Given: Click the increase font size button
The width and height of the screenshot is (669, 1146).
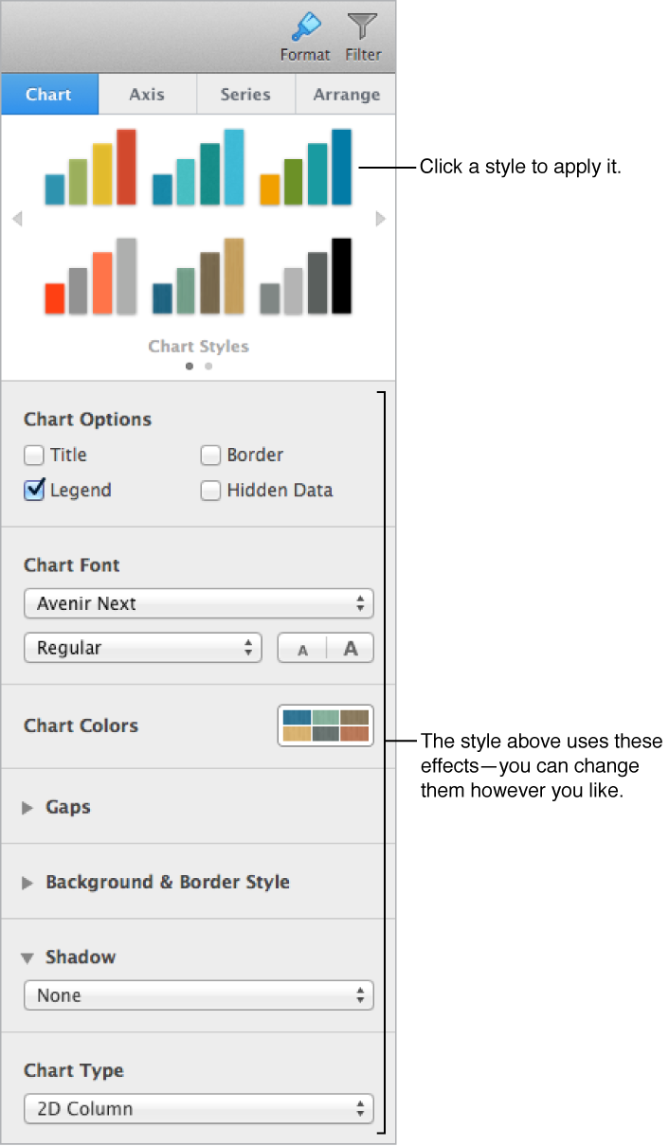Looking at the screenshot, I should 349,648.
